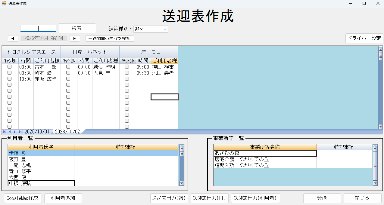384x205 pixels.
Task: Click 09:30 time cell for 池田 義孝
Action: 143,73
